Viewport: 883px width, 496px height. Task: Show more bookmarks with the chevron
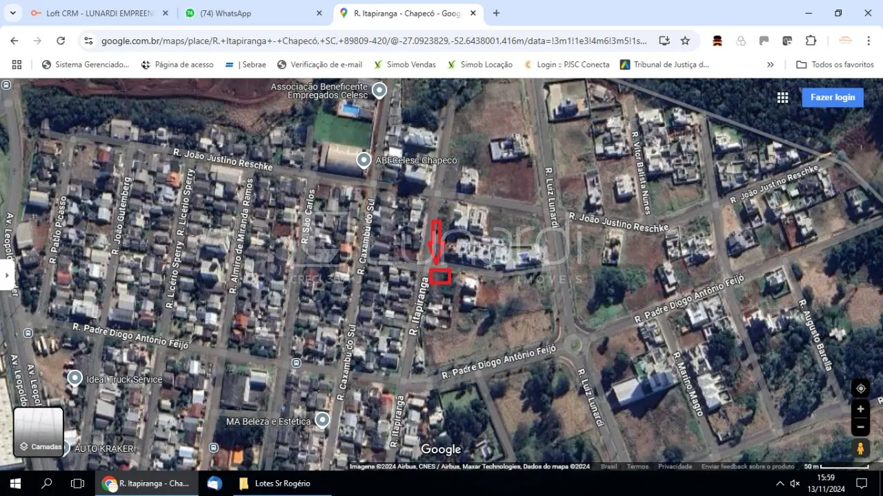pos(771,65)
